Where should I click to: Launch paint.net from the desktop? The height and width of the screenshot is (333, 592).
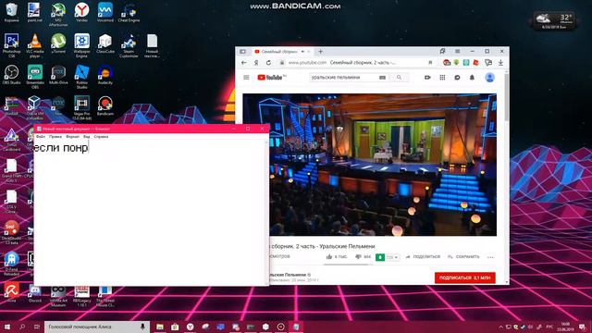(x=34, y=12)
